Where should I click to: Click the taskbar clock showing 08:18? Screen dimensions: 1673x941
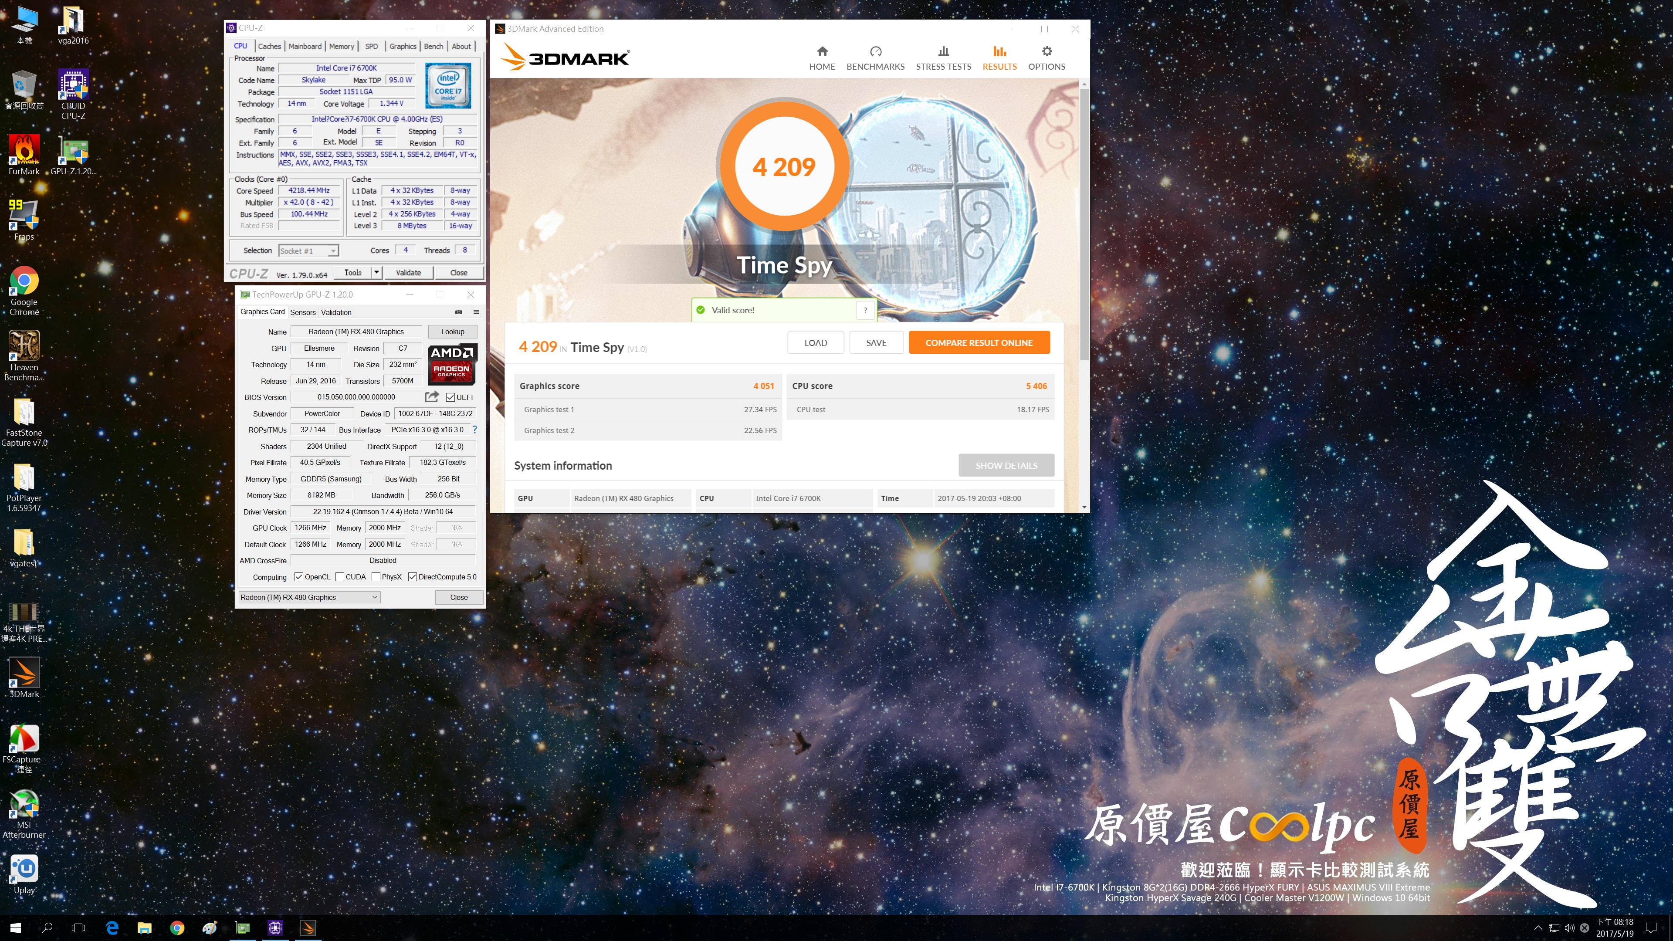(1615, 928)
